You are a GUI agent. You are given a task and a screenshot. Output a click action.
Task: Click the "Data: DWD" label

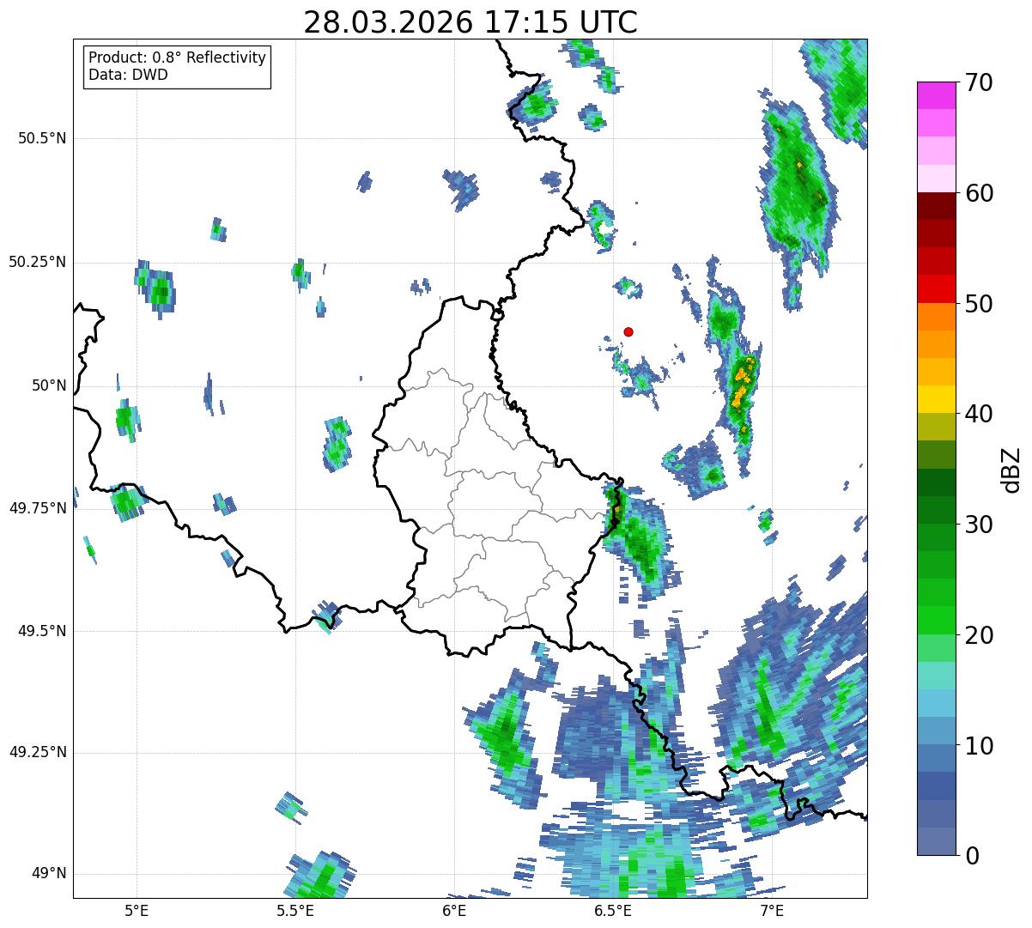(x=128, y=75)
